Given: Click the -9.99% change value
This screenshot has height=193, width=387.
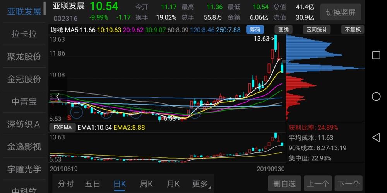Looking at the screenshot, I should (98, 17).
